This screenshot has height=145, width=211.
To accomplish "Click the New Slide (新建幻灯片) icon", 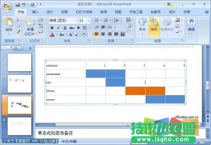I will pyautogui.click(x=30, y=22).
